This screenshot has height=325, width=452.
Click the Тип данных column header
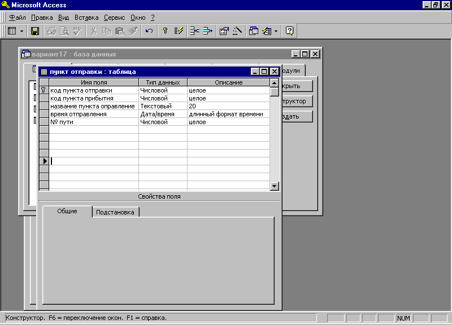point(163,82)
